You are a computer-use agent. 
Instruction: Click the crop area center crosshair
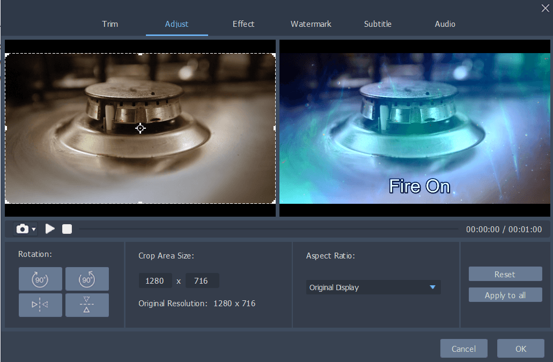tap(140, 128)
